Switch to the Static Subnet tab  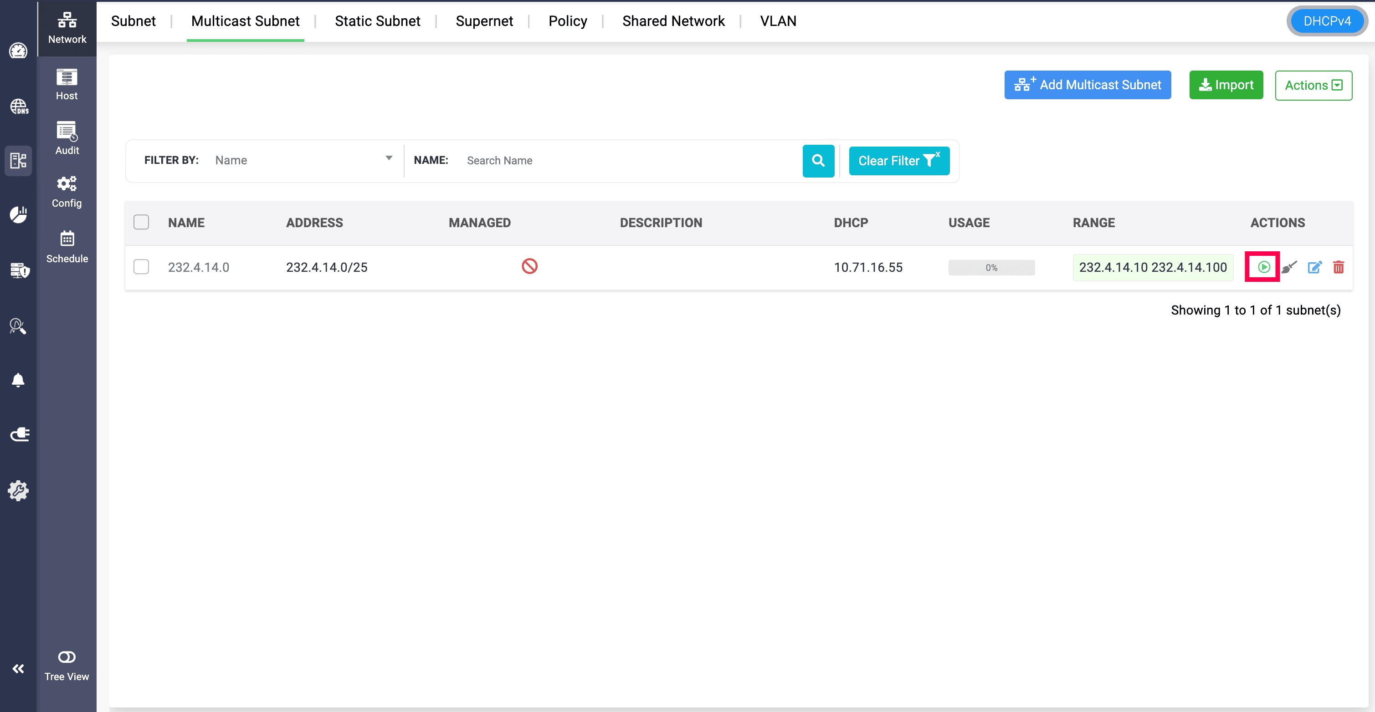[x=377, y=21]
